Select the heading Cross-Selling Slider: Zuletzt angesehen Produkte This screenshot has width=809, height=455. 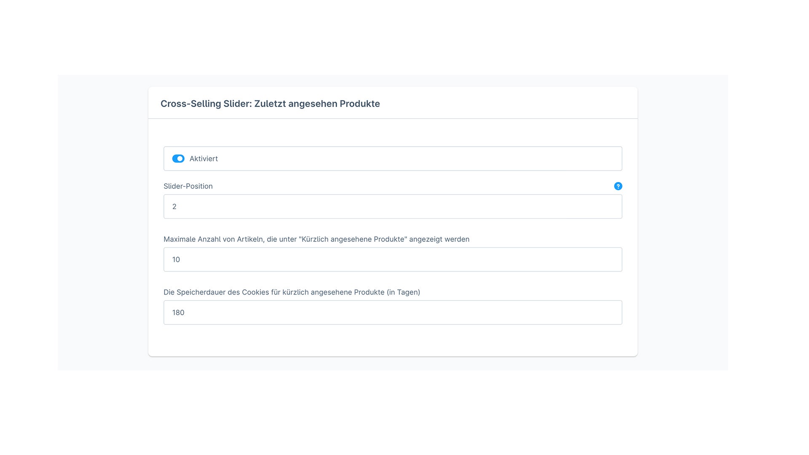(270, 104)
